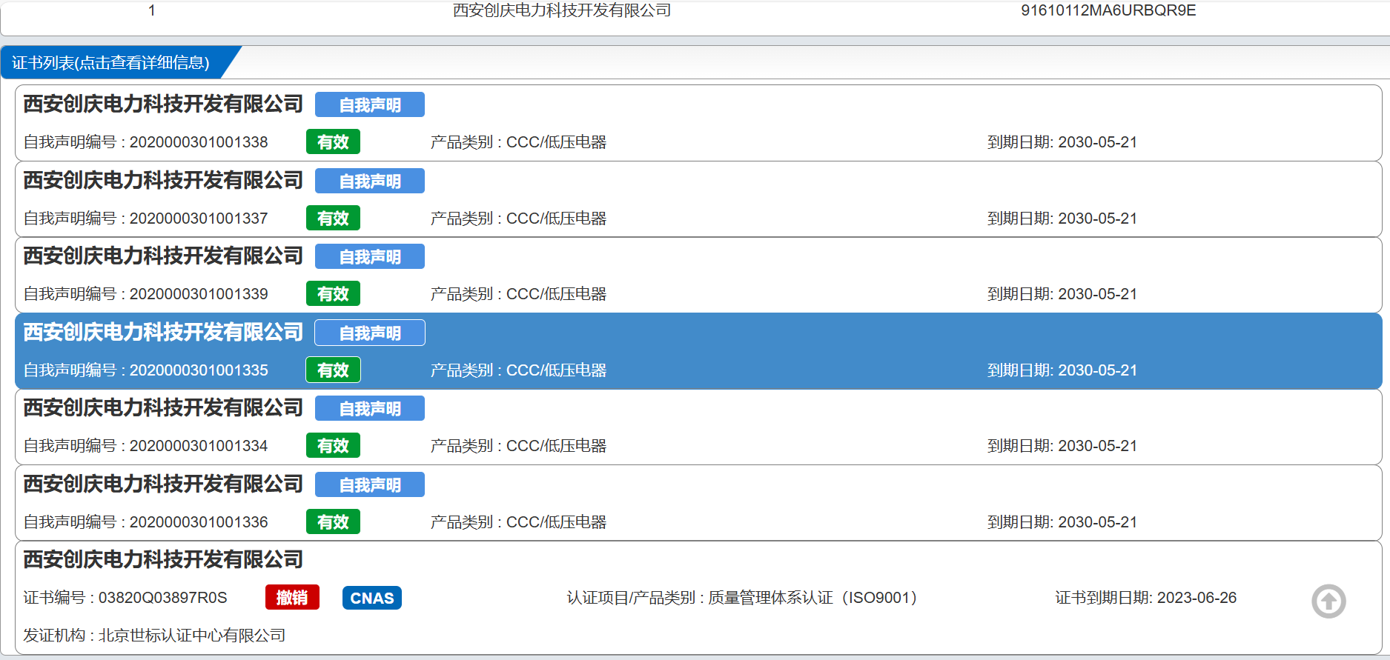Image resolution: width=1390 pixels, height=660 pixels.
Task: Click 有效 status for declaration 2020000301001337
Action: tap(333, 218)
